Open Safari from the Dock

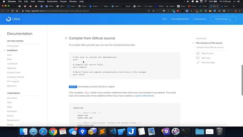click(x=43, y=131)
